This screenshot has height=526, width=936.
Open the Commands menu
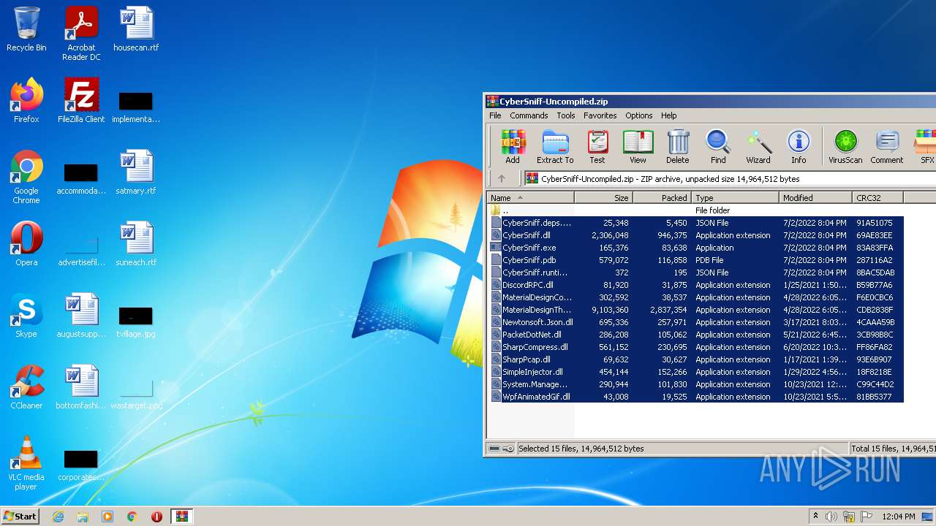click(x=529, y=115)
